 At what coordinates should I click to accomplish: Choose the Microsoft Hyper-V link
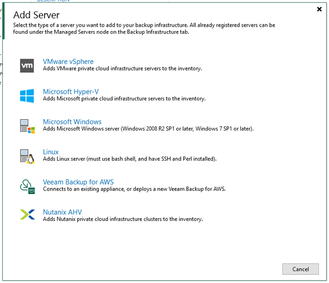[71, 91]
